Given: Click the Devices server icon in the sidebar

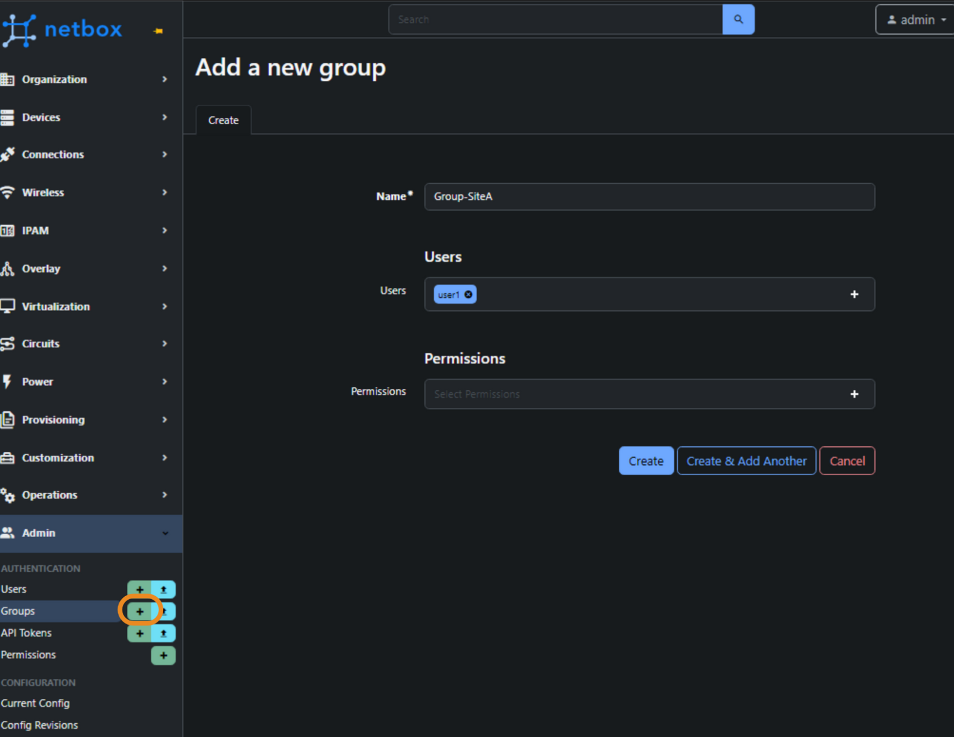Looking at the screenshot, I should click(x=8, y=117).
